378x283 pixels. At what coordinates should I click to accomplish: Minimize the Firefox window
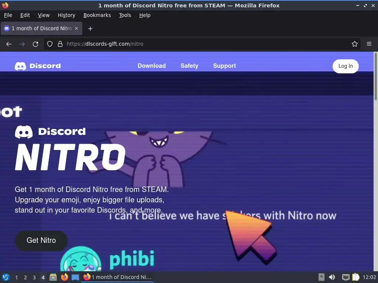coord(357,5)
